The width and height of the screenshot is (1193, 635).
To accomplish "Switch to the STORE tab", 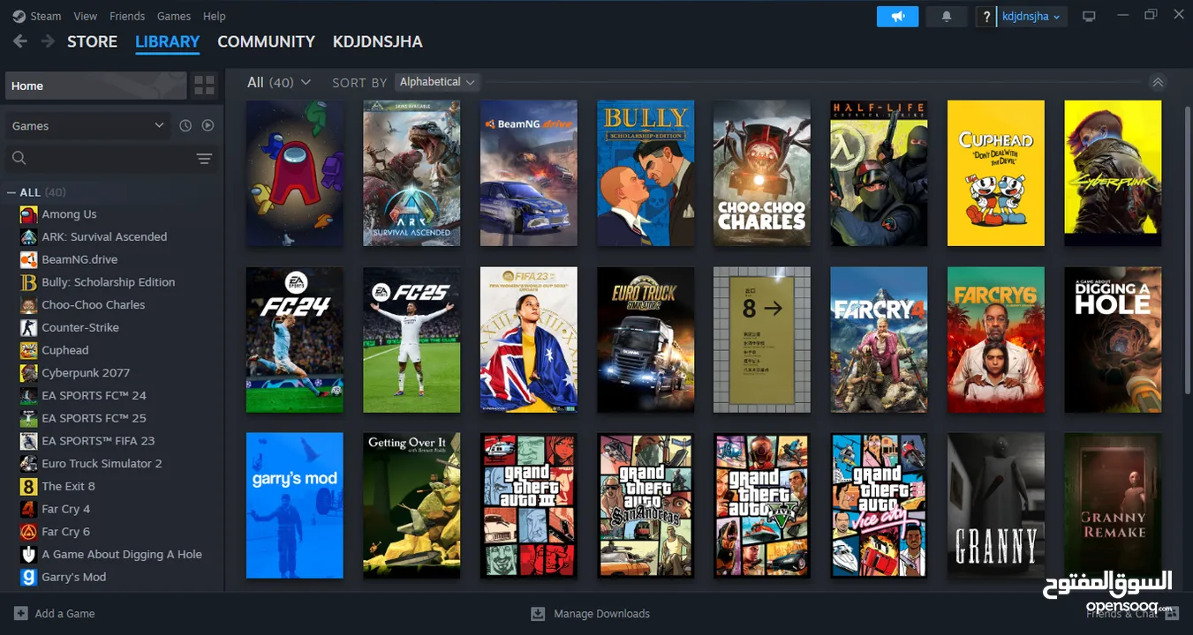I will (x=92, y=41).
